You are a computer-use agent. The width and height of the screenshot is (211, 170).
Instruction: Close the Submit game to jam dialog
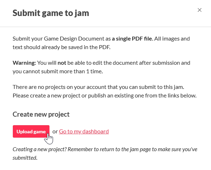coord(199,10)
